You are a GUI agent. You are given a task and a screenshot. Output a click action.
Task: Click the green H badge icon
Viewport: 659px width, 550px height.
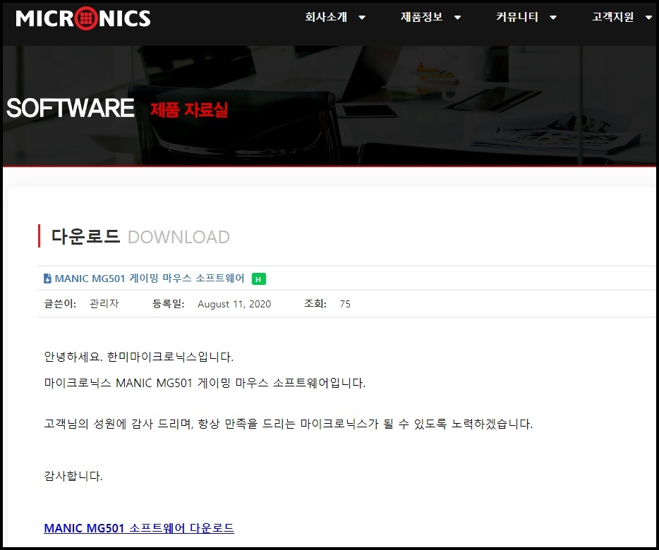click(x=258, y=279)
